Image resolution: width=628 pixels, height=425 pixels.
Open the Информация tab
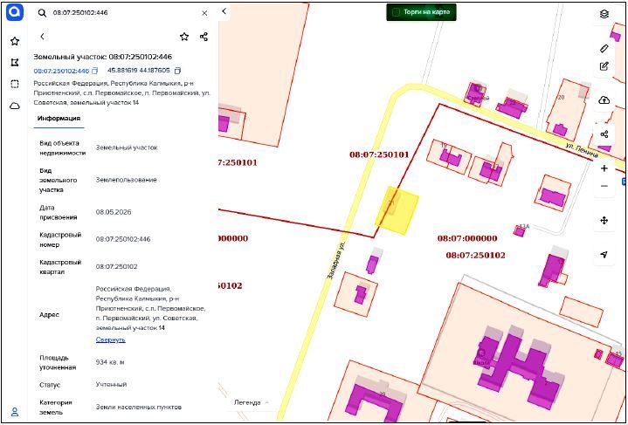[59, 119]
